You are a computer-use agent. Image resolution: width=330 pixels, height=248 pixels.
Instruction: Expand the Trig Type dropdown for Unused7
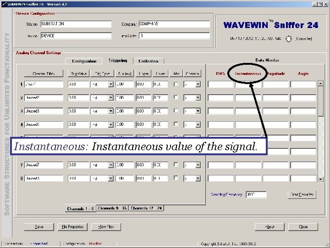[x=111, y=165]
